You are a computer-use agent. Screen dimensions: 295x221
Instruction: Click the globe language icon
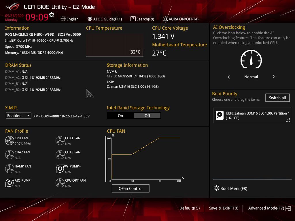[63, 19]
